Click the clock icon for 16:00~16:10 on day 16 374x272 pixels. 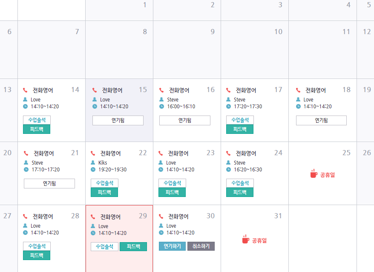[161, 107]
